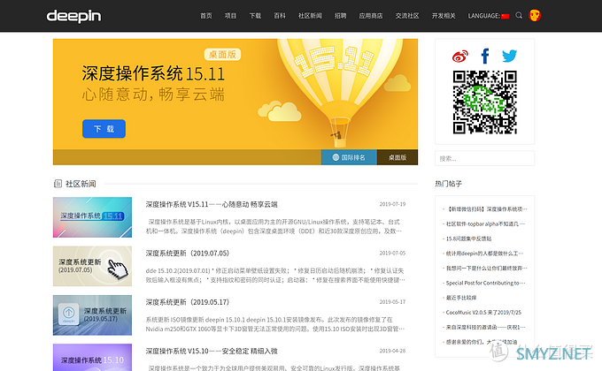Click excerpt beginning dde 15.10.2(2019.07.01)
The width and height of the screenshot is (602, 371).
(x=275, y=276)
